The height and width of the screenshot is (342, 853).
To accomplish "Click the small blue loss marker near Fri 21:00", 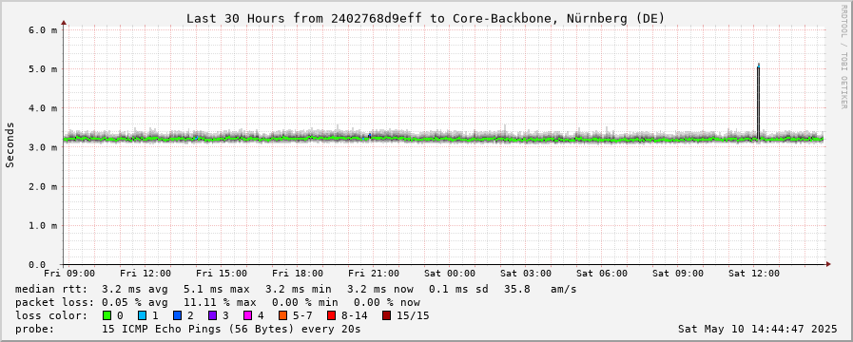I will pyautogui.click(x=369, y=136).
